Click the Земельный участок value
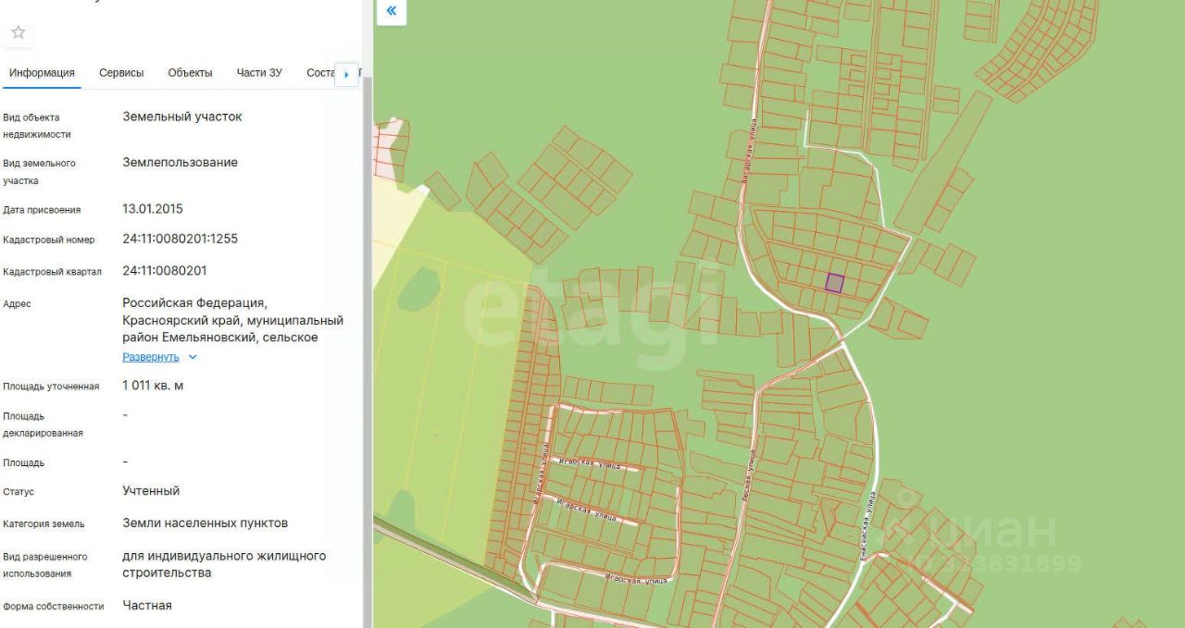 182,117
